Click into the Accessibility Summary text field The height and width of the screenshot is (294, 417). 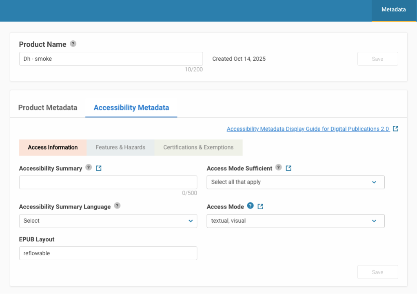(x=108, y=182)
